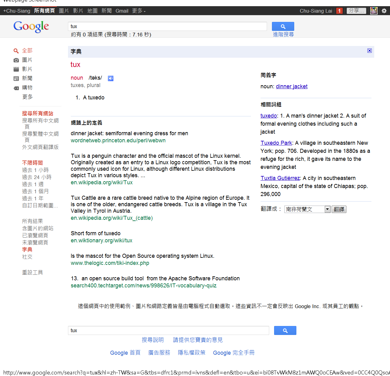Filter results to 過去 1 小時

[x=35, y=170]
